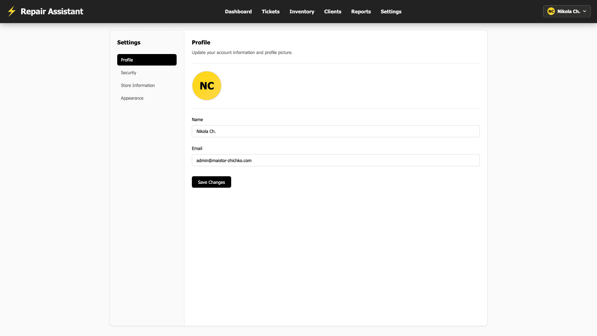Screen dimensions: 597x336
Task: Click the large yellow NC profile picture
Action: (206, 85)
